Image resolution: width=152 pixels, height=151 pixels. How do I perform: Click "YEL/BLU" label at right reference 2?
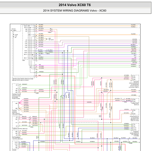point(133,27)
